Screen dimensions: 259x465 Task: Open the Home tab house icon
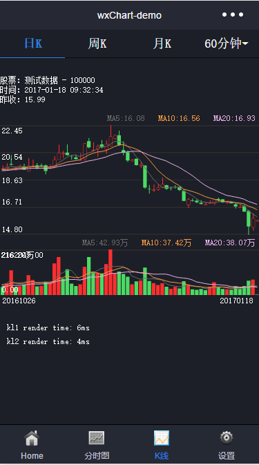pyautogui.click(x=32, y=438)
